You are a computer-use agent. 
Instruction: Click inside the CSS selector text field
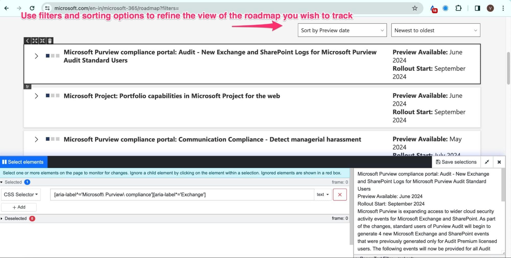pos(181,195)
